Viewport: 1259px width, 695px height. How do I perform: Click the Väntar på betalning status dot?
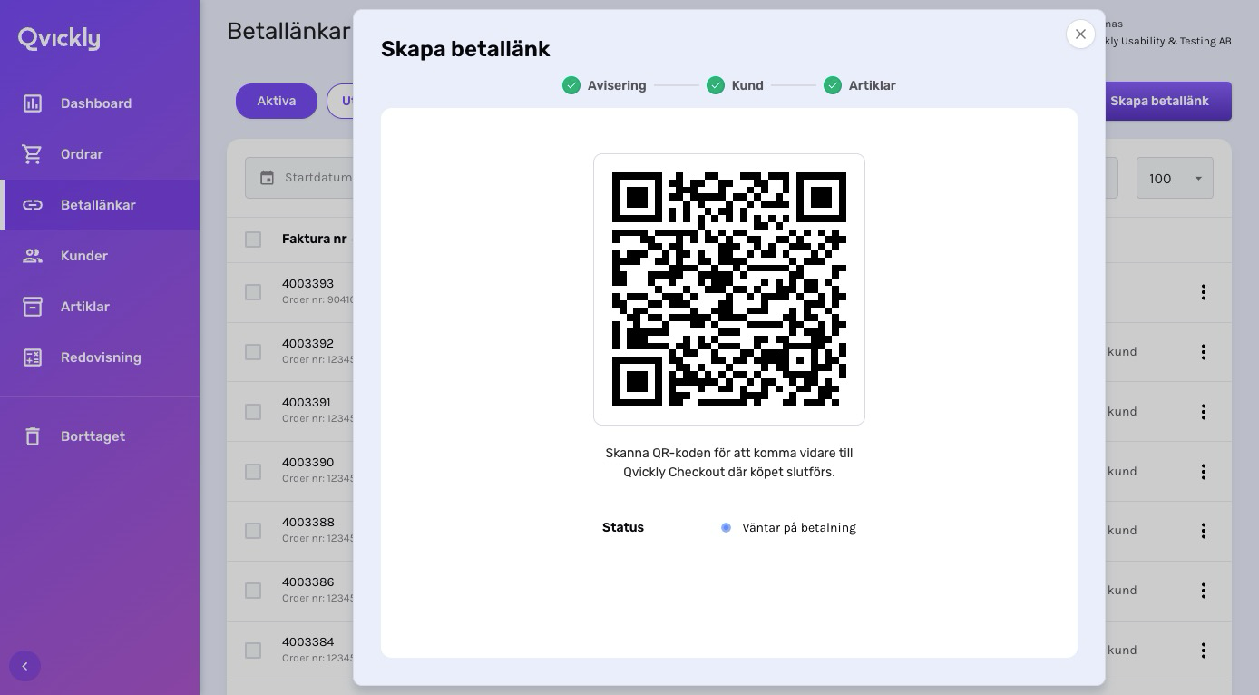pos(726,527)
